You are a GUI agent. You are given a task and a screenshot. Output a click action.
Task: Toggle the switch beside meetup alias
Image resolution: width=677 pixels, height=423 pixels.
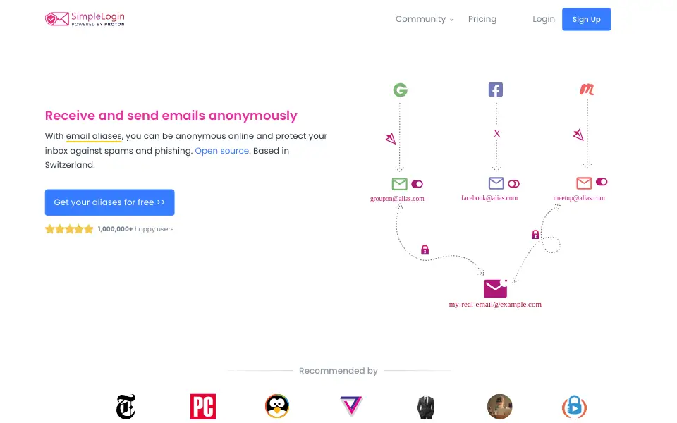pyautogui.click(x=602, y=182)
